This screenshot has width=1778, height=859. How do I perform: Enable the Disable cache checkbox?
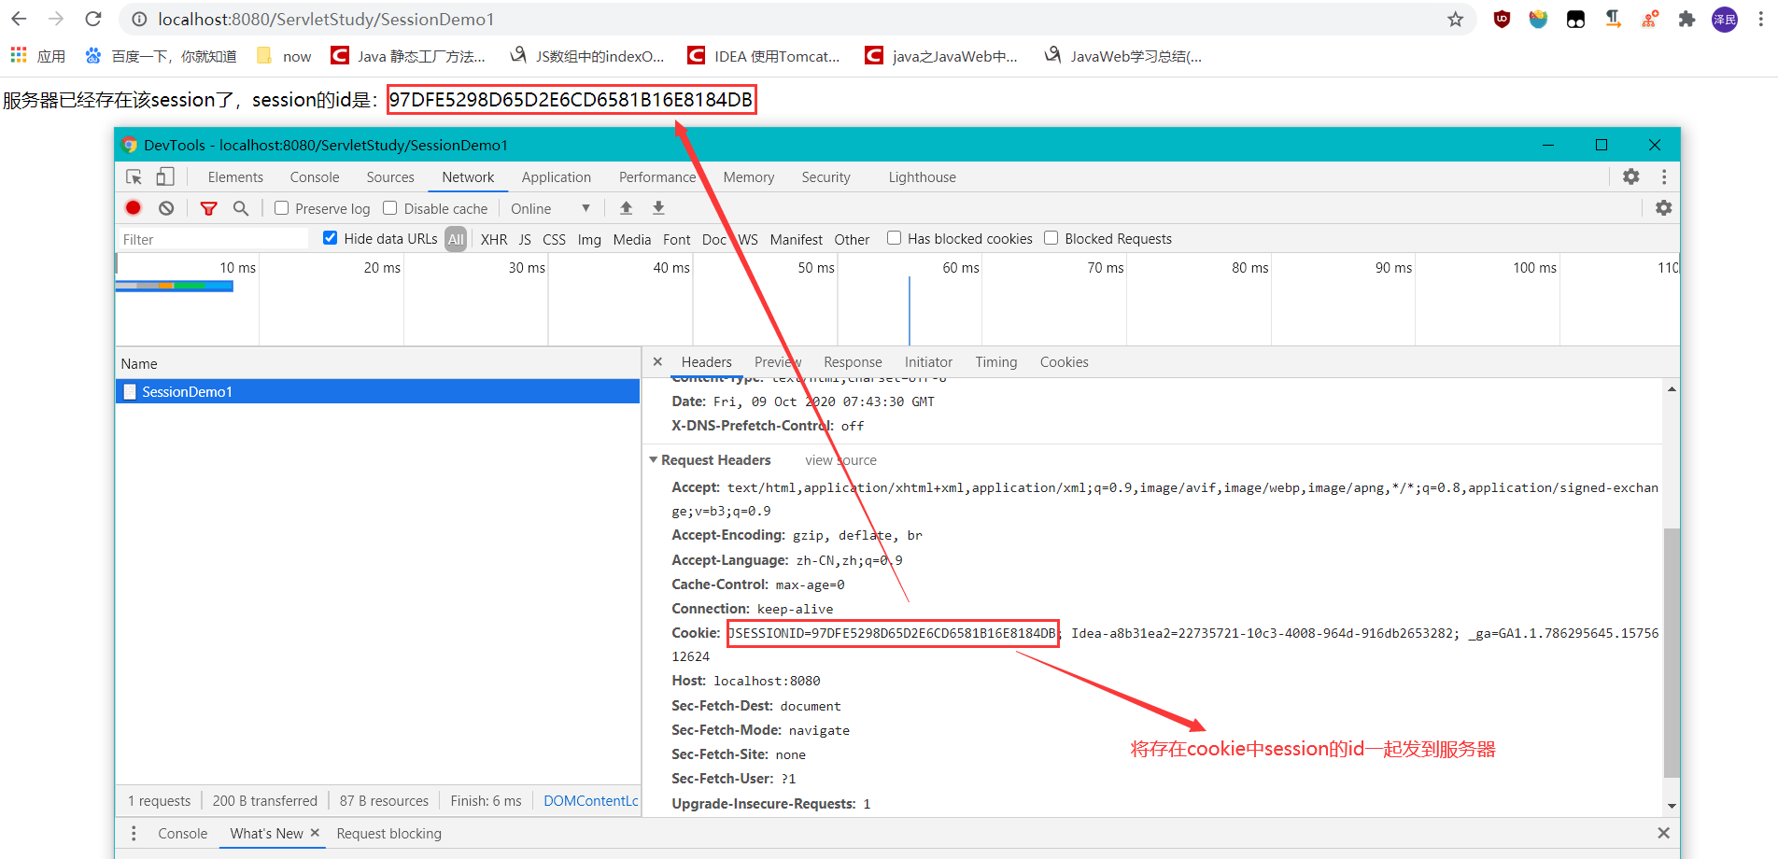point(390,208)
